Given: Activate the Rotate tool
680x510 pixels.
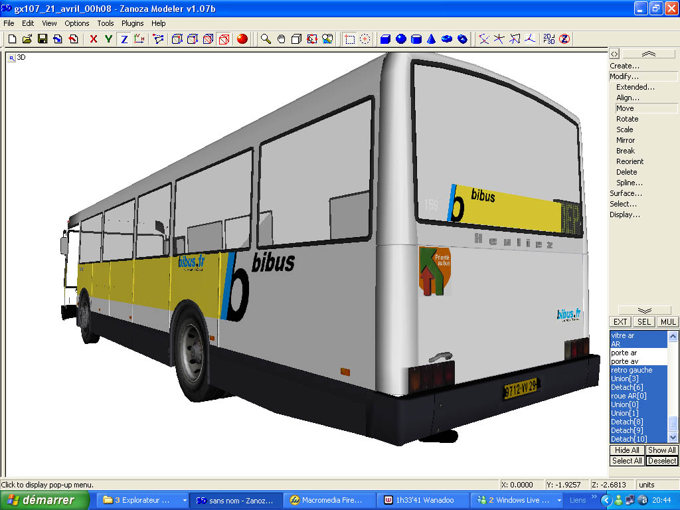Looking at the screenshot, I should (x=627, y=119).
